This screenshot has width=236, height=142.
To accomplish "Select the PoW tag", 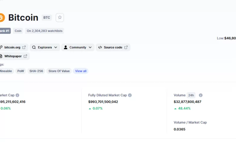I will [21, 71].
